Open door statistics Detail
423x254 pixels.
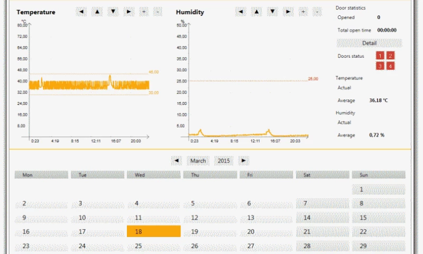coord(369,43)
